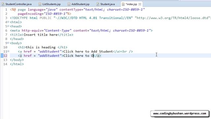Click the "addStudent" value on line 11
211x119 pixels.
pos(50,52)
